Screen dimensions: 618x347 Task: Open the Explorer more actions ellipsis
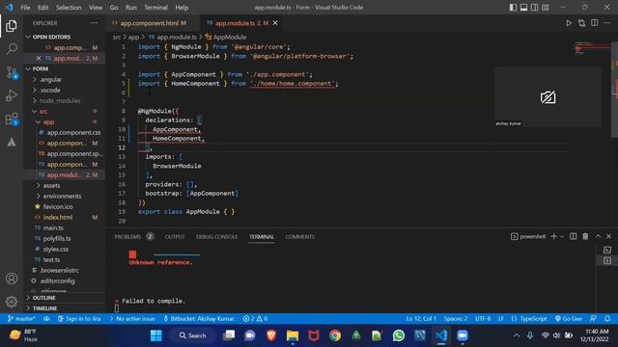(94, 23)
